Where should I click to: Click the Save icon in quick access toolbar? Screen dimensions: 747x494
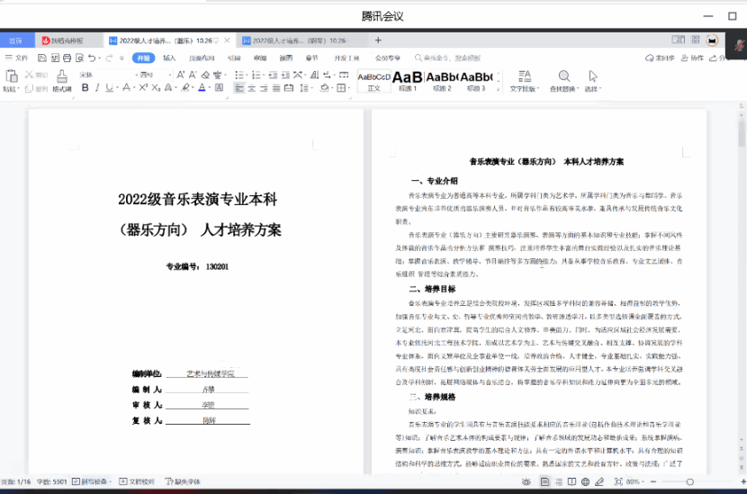pyautogui.click(x=41, y=58)
